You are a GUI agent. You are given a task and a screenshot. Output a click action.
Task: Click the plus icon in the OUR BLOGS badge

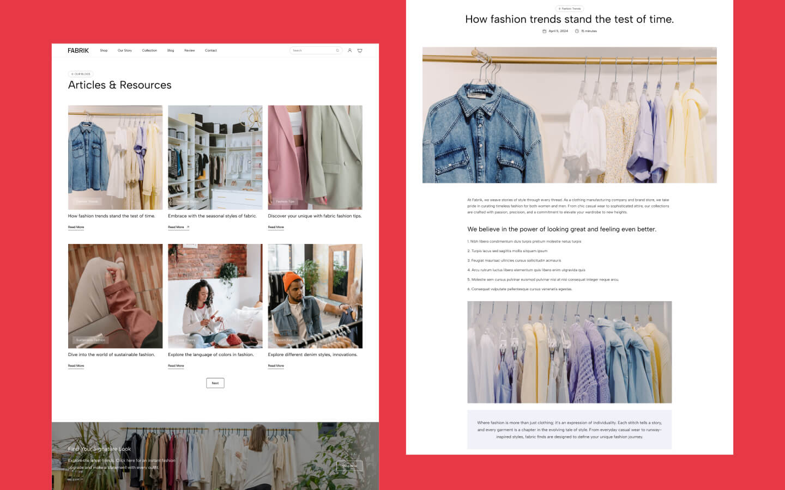(x=74, y=73)
